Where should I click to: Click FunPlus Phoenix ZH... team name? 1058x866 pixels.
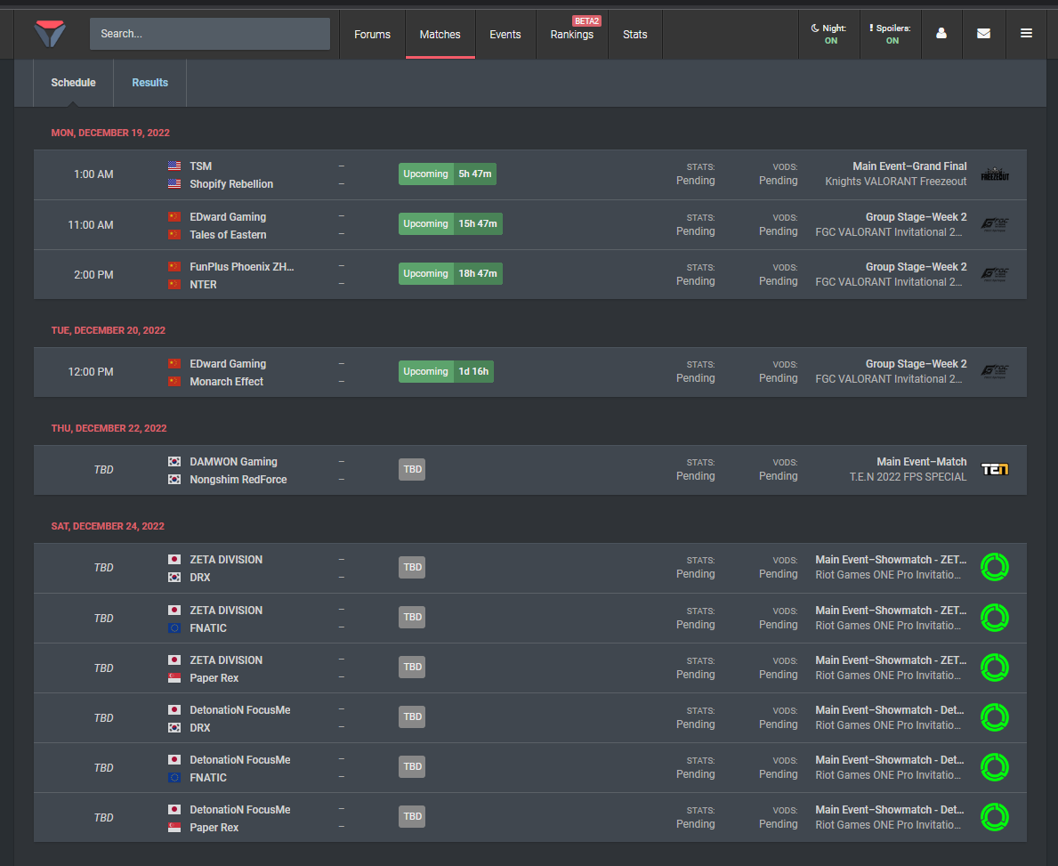coord(241,267)
